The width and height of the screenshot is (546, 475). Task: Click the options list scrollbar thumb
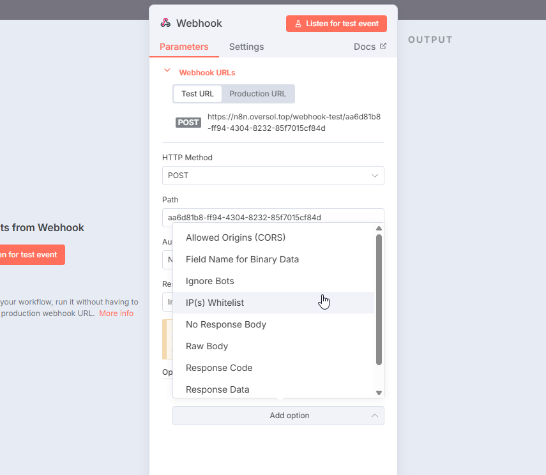(x=379, y=299)
